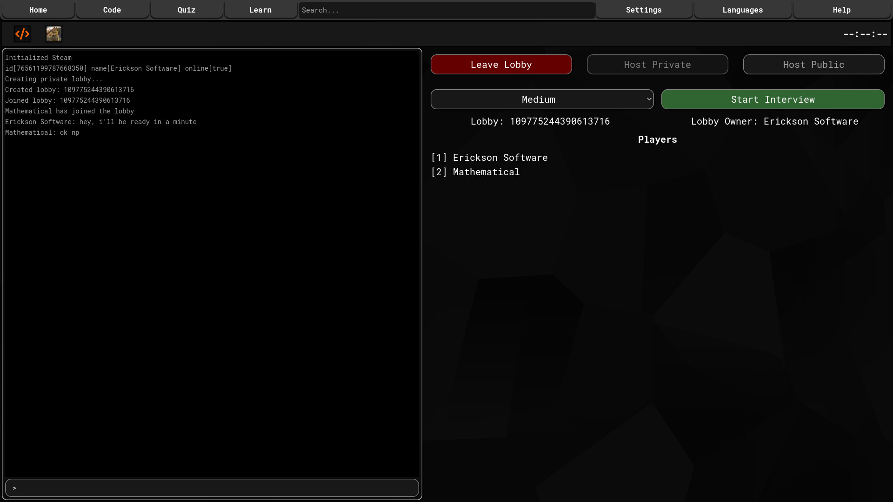Click the Host Private button
This screenshot has height=502, width=893.
[x=657, y=64]
